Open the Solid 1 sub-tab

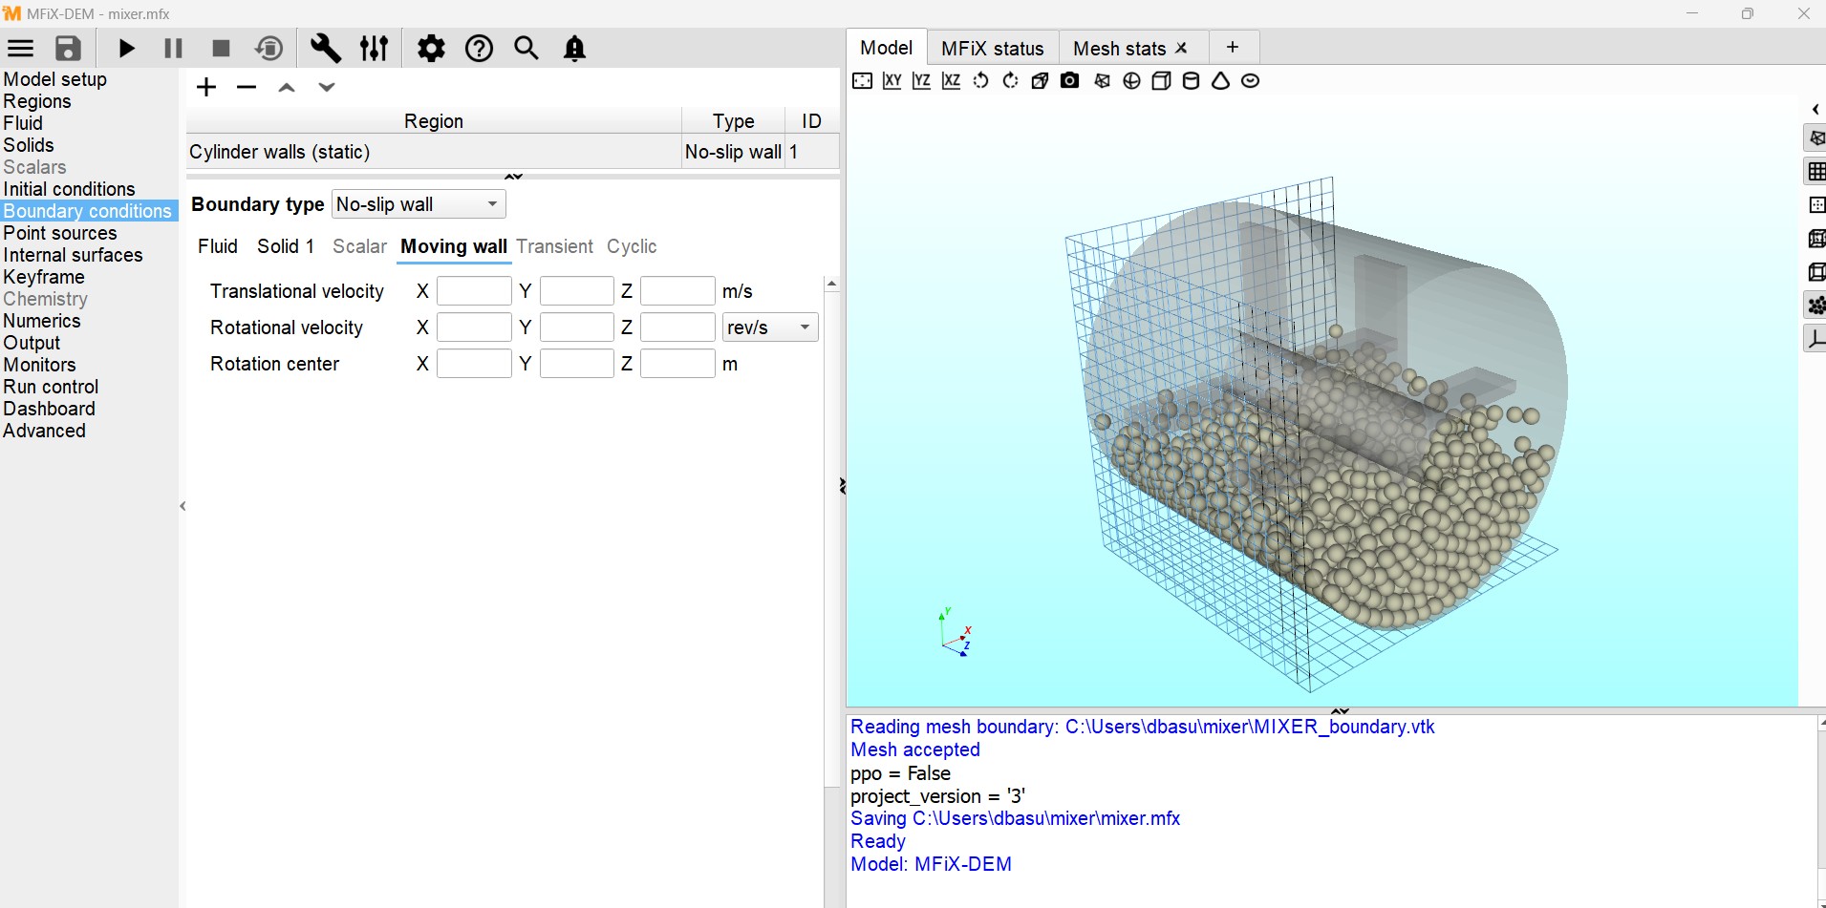pos(286,246)
